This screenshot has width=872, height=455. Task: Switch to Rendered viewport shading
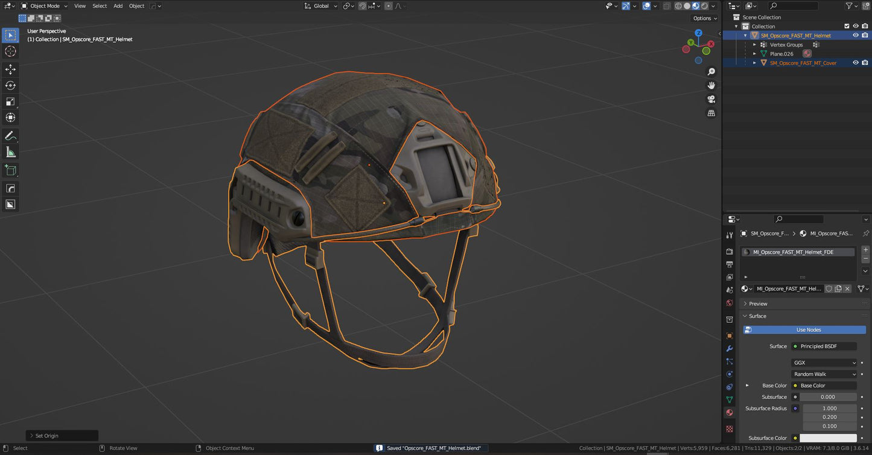coord(704,5)
